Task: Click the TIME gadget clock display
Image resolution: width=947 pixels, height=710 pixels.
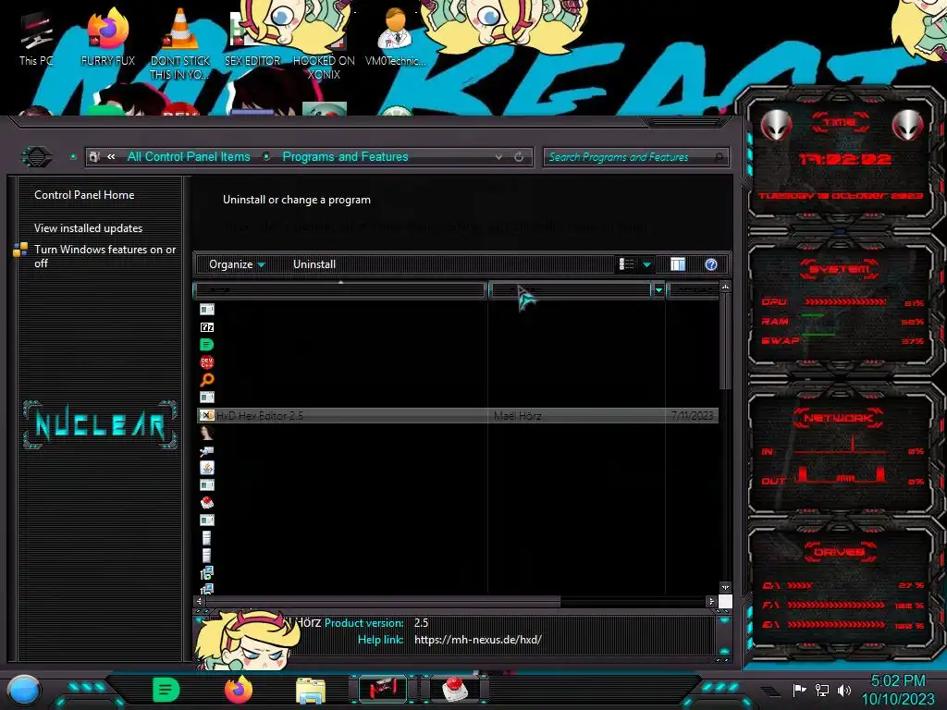Action: [844, 159]
